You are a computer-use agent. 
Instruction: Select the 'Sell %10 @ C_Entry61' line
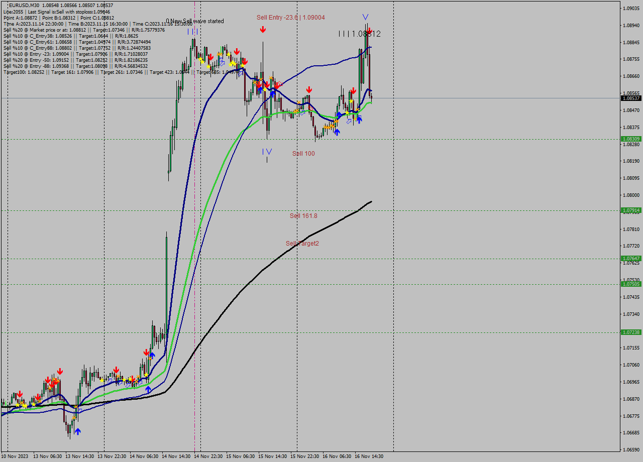point(77,42)
